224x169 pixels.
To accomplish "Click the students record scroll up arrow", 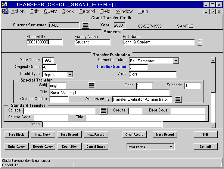I will (x=200, y=41).
